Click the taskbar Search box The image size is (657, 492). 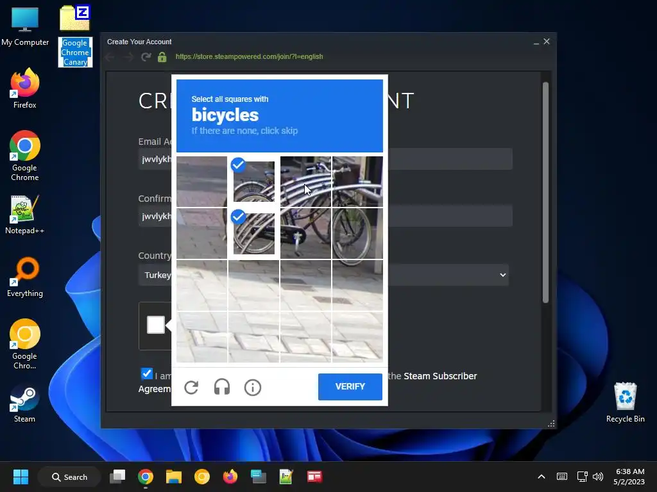click(x=69, y=477)
